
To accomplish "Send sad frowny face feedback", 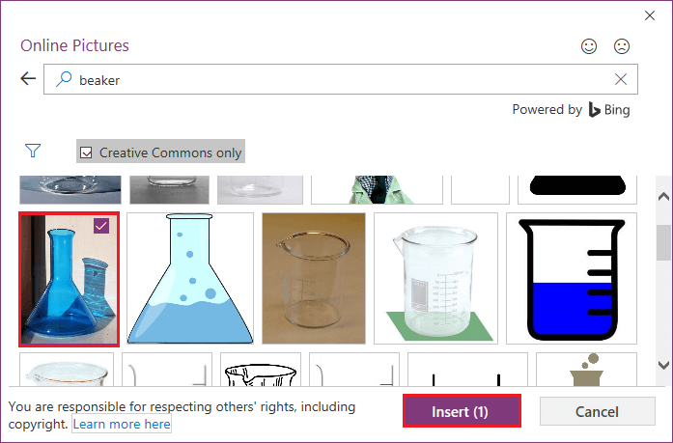I will (x=622, y=46).
